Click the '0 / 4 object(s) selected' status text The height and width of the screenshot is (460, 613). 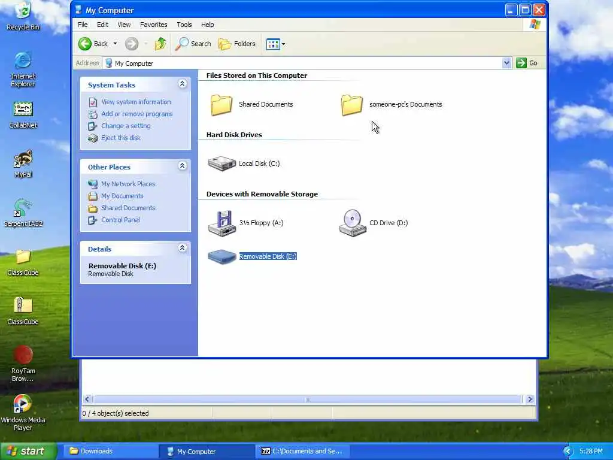(116, 413)
